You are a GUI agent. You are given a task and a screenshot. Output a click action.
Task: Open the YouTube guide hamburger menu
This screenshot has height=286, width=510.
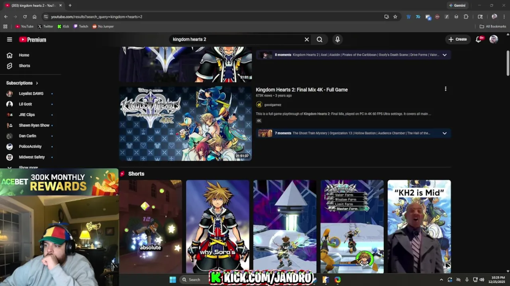click(10, 39)
